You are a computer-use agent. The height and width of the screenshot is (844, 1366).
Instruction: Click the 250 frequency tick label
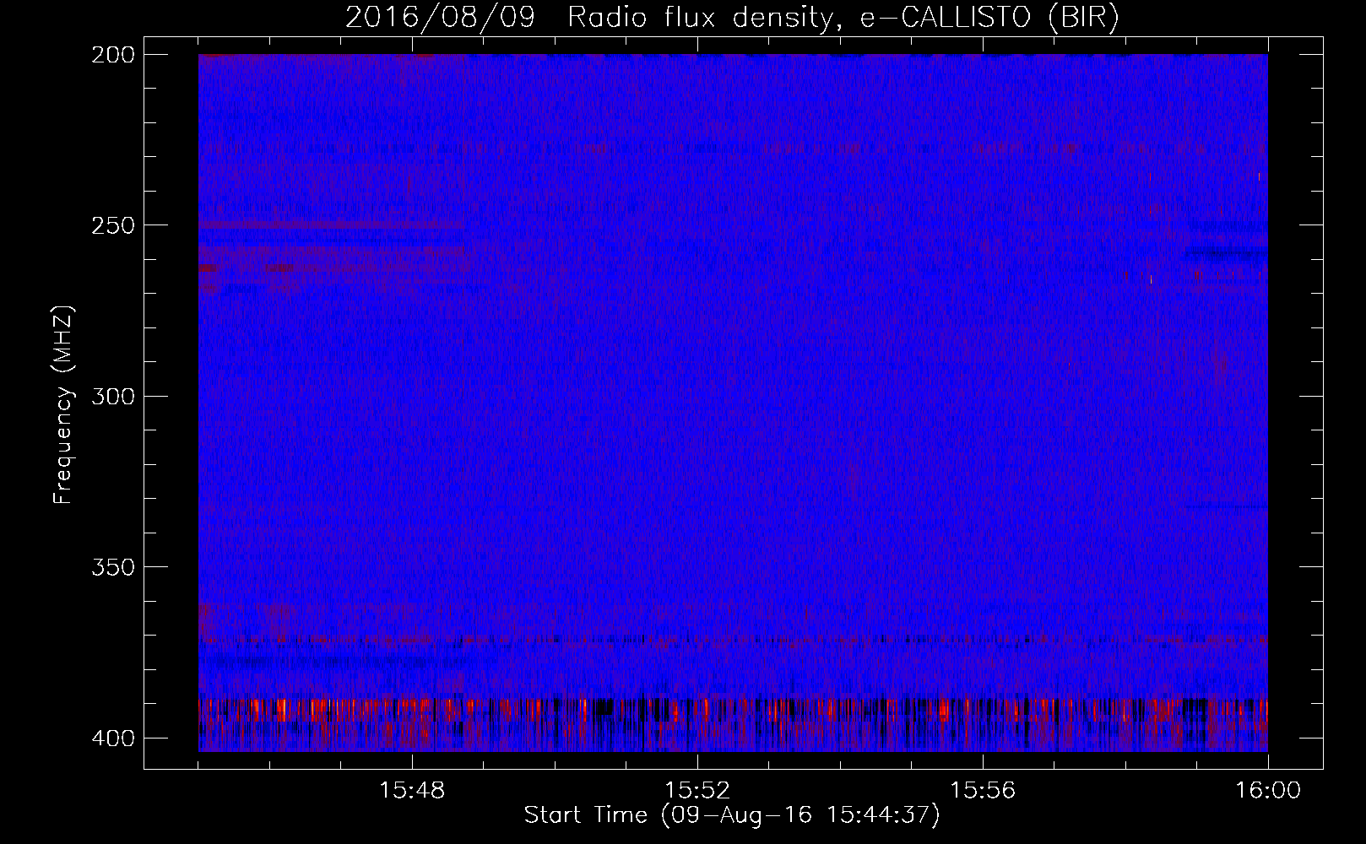coord(111,225)
